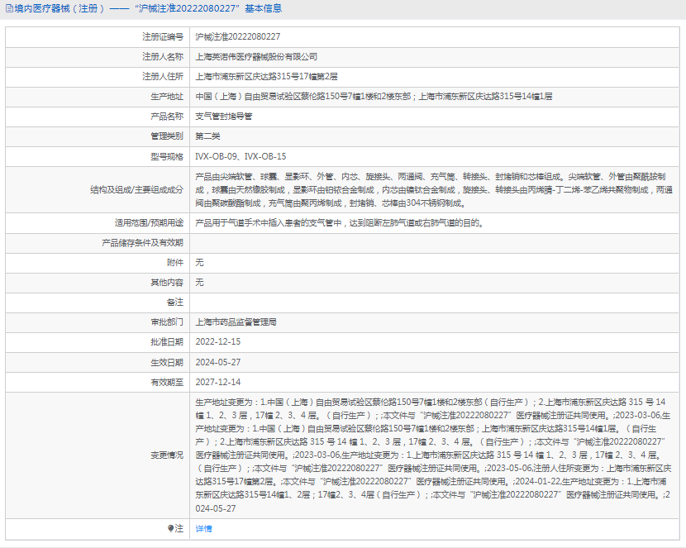
Task: Click the approval department 上海市药品监督管理局
Action: coord(236,322)
